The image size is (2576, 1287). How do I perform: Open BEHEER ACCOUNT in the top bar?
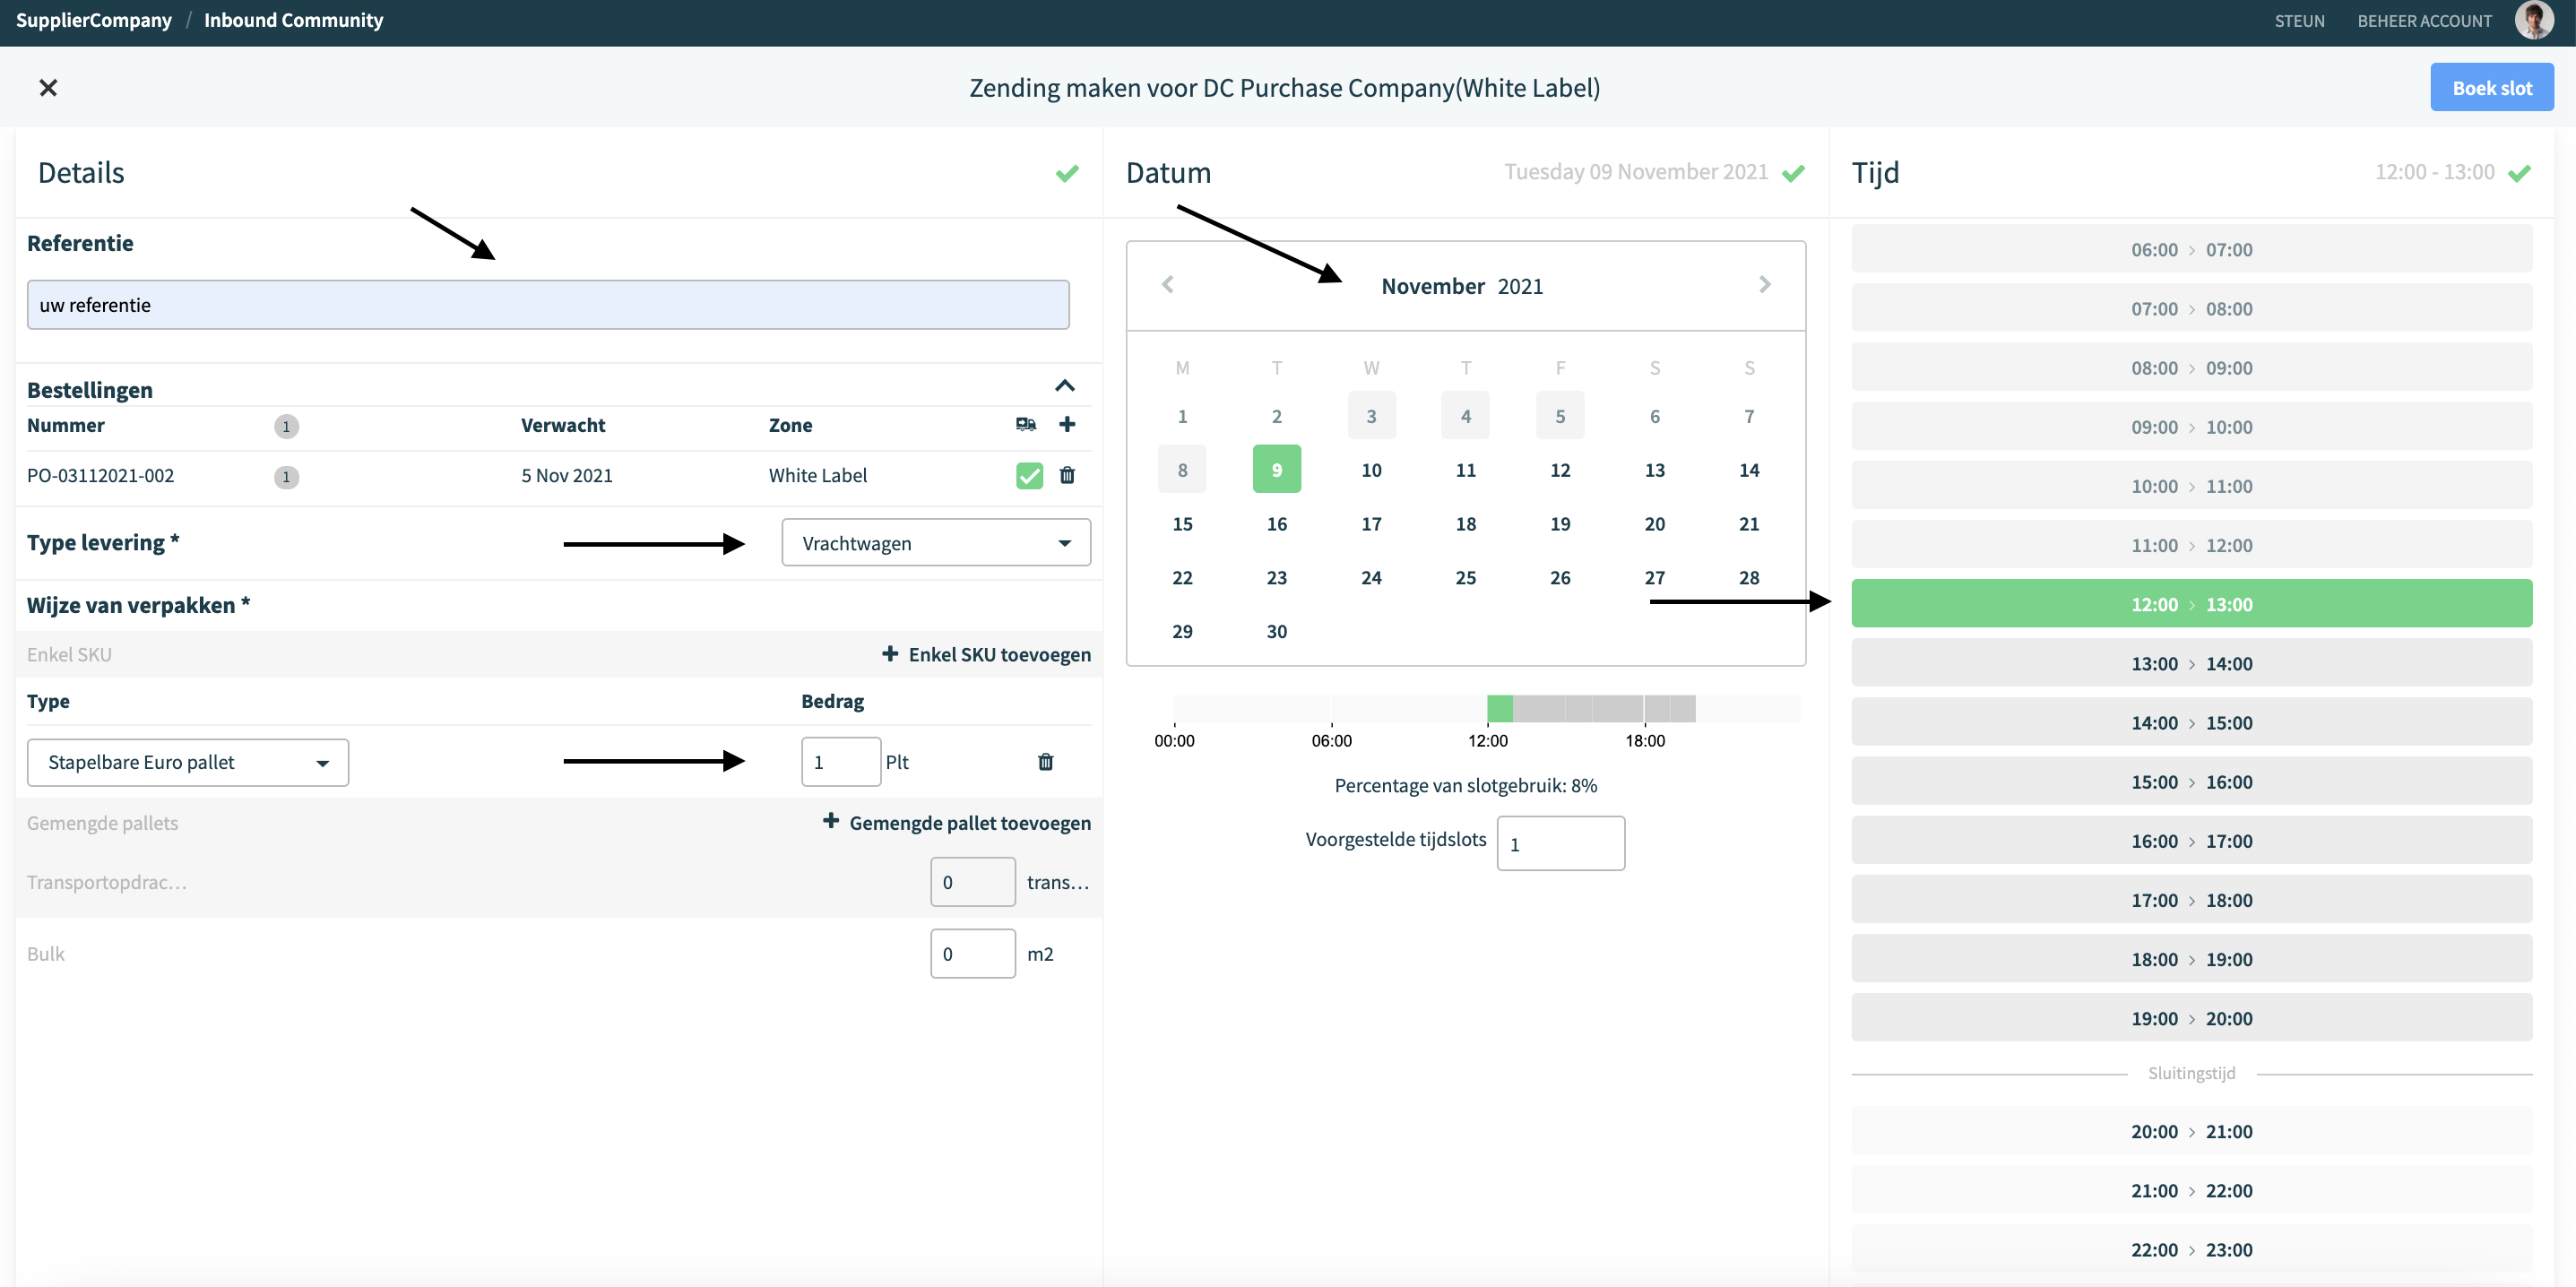pyautogui.click(x=2424, y=21)
